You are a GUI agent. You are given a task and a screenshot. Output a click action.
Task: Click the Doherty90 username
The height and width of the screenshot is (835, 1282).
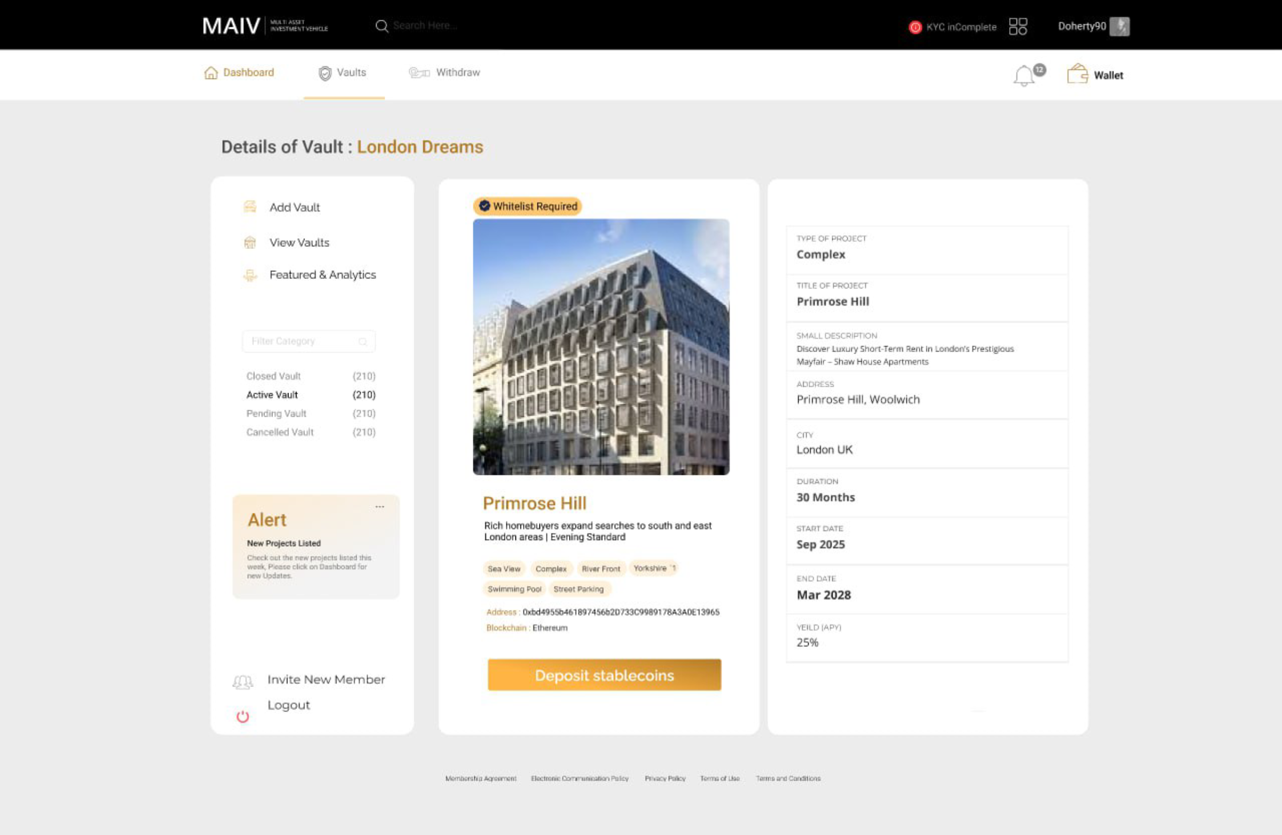coord(1082,26)
